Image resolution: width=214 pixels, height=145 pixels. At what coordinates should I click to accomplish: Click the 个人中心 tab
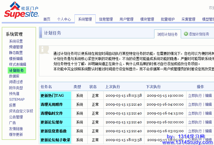coord(64,19)
